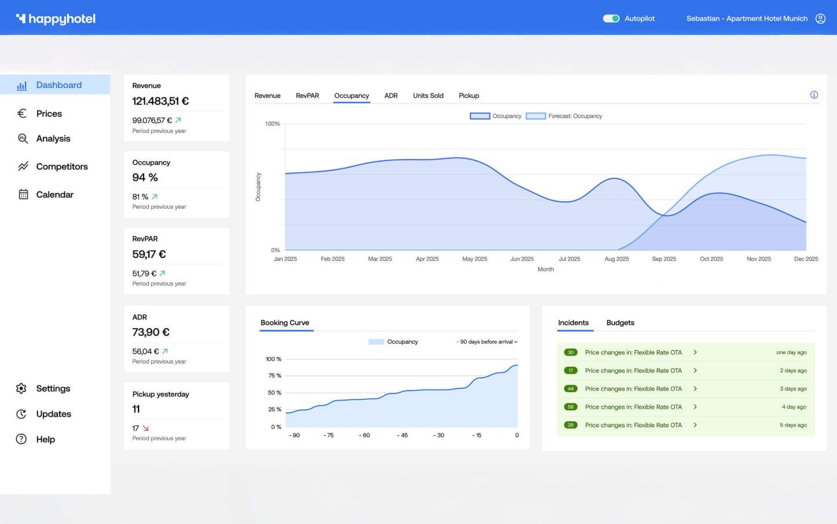
Task: Expand the incident from one day ago
Action: [695, 352]
